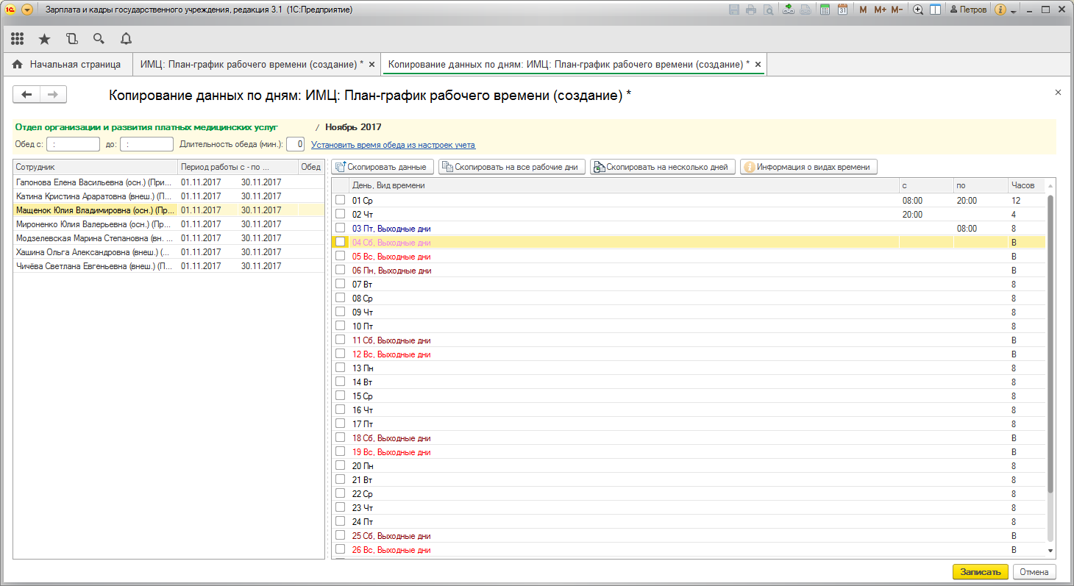Switch to first ИМЦ План-график tab

point(252,65)
